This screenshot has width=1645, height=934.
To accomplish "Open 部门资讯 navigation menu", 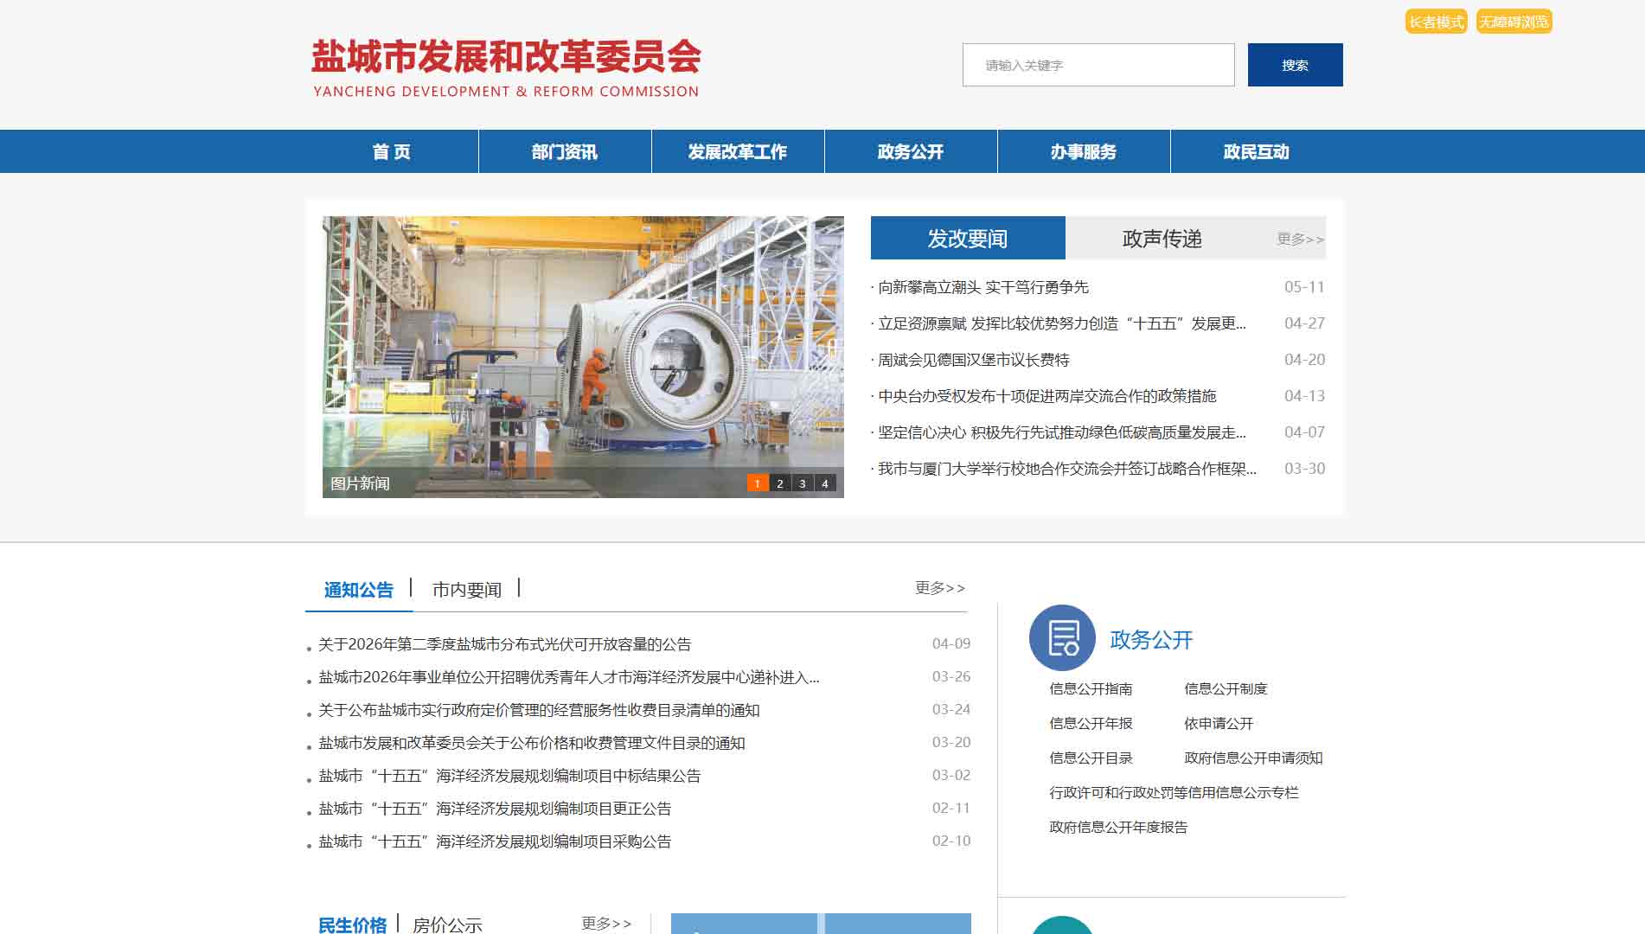I will [565, 151].
